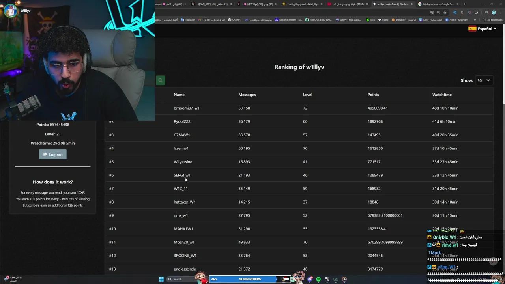This screenshot has width=505, height=284.
Task: Open a new browser tab
Action: coord(464,4)
